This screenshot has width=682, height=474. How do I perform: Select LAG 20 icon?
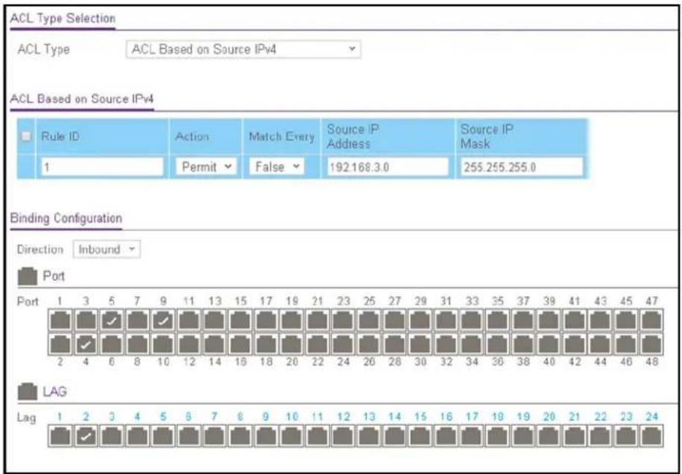[549, 436]
